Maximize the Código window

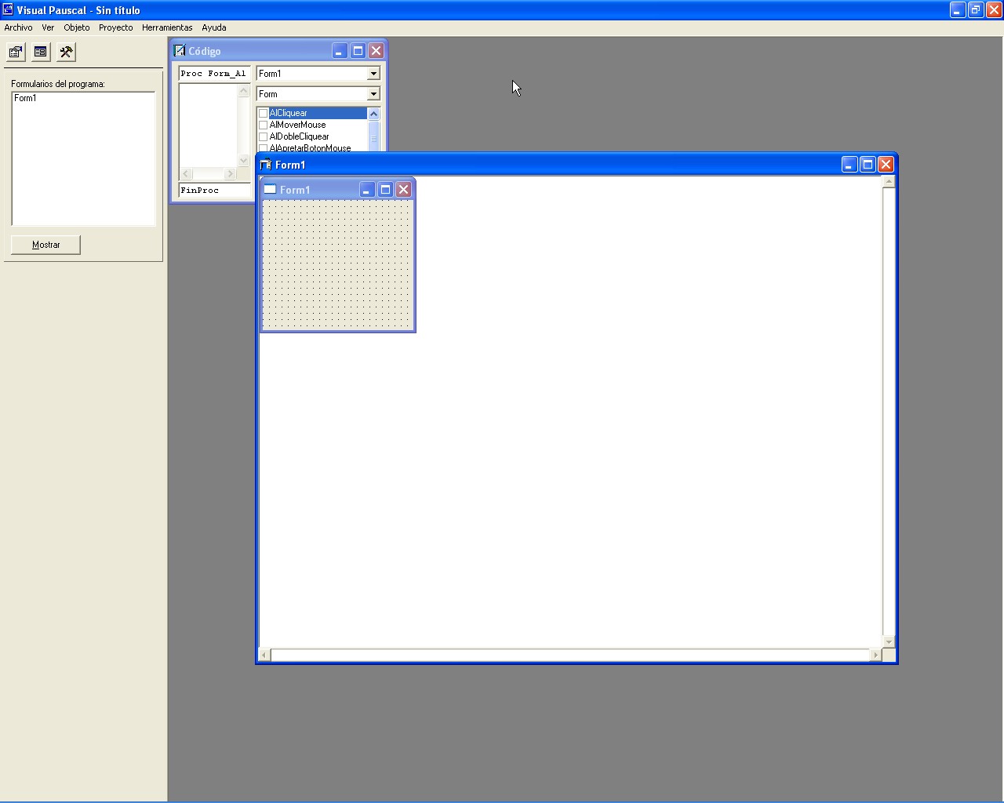coord(358,51)
